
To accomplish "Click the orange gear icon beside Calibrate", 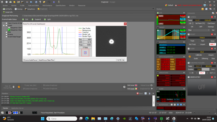I will [x=190, y=56].
